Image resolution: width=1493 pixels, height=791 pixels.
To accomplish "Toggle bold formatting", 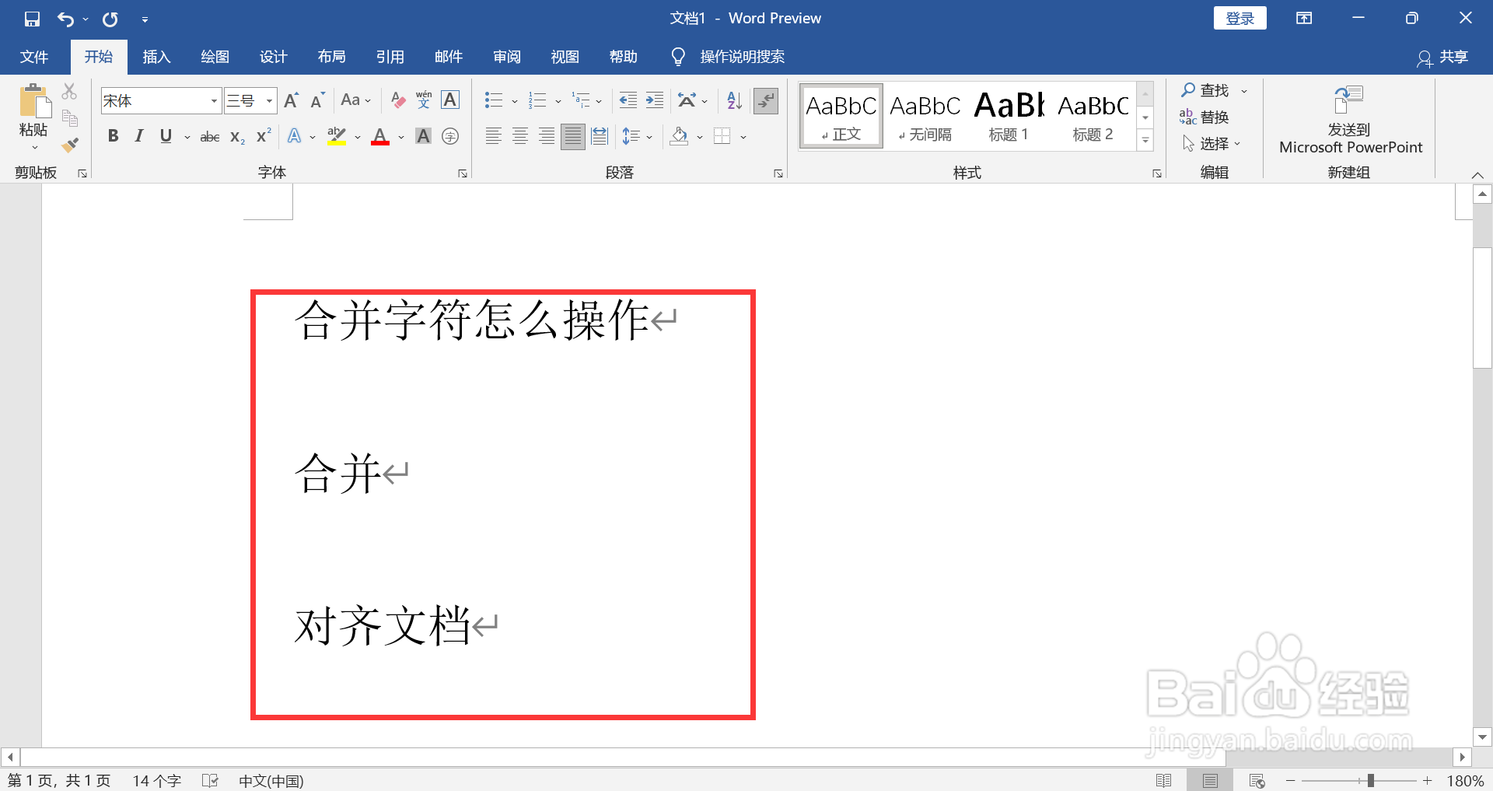I will point(113,135).
